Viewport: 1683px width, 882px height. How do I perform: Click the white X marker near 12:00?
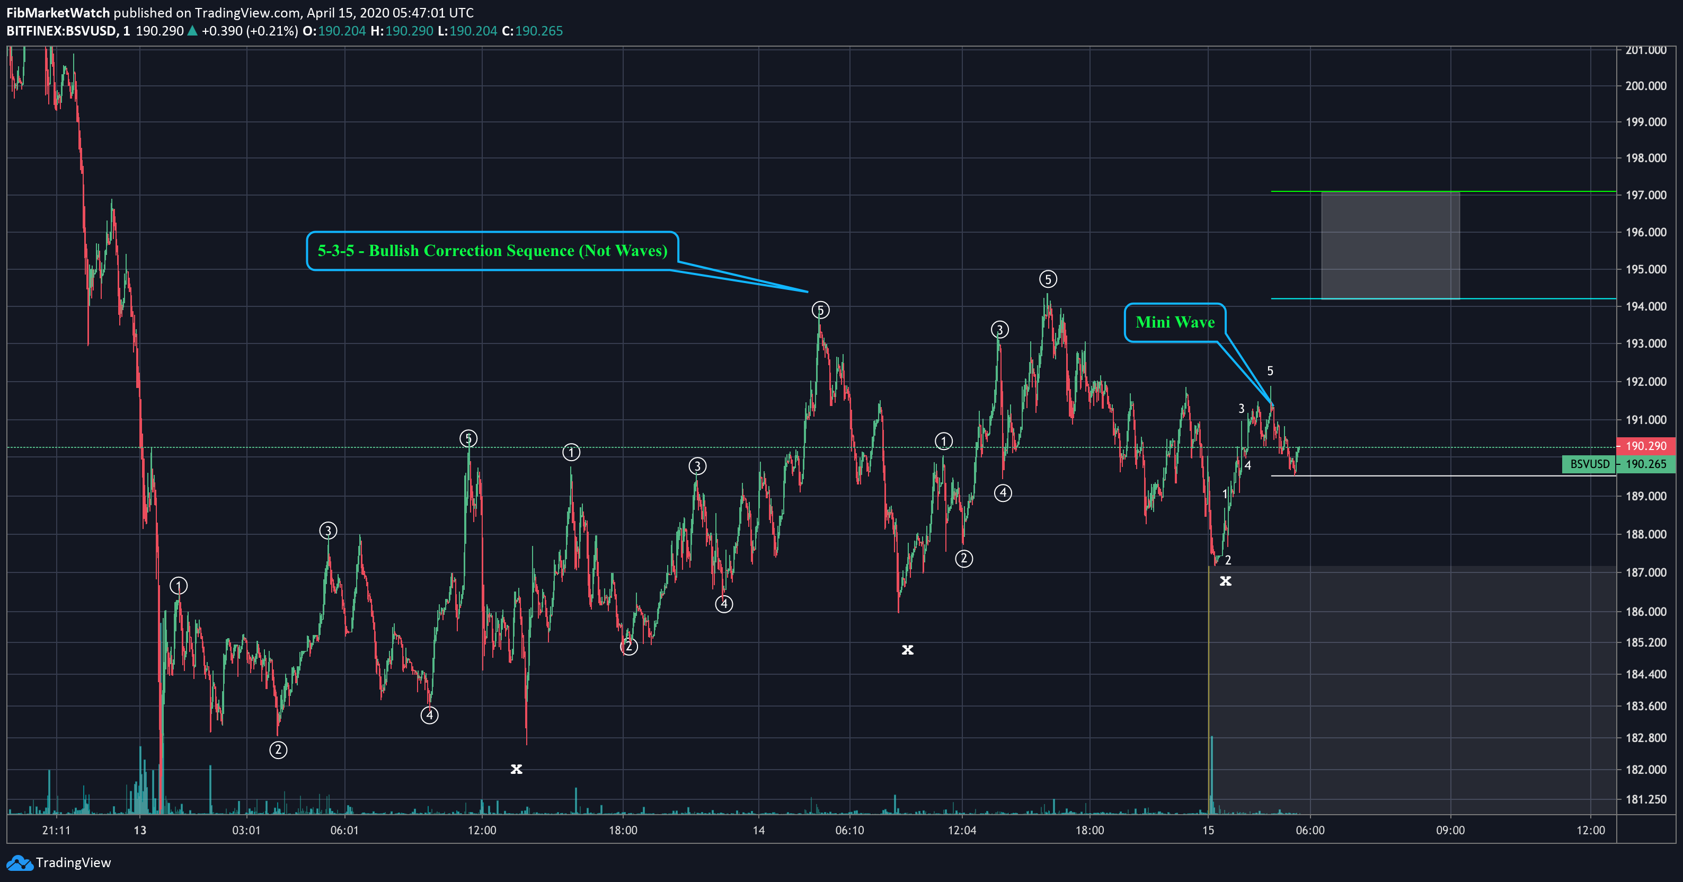(516, 769)
